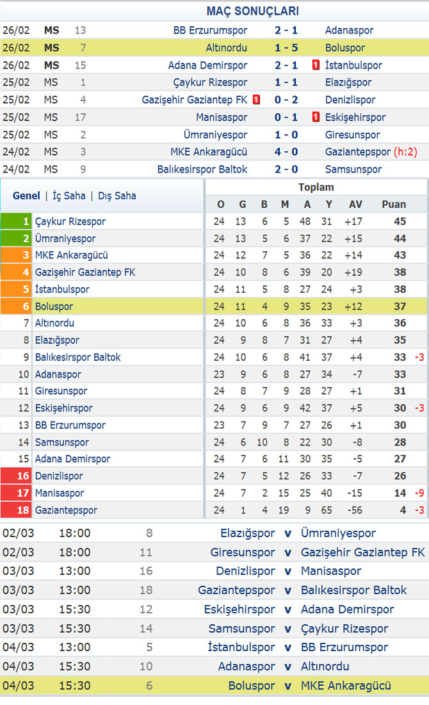429x705 pixels.
Task: Click the Puan column header
Action: (x=394, y=204)
